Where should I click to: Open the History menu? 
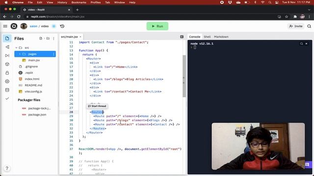pyautogui.click(x=62, y=2)
